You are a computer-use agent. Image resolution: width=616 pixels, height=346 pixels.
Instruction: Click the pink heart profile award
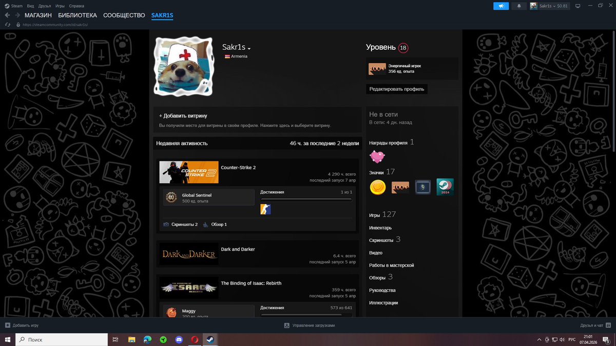pos(377,156)
